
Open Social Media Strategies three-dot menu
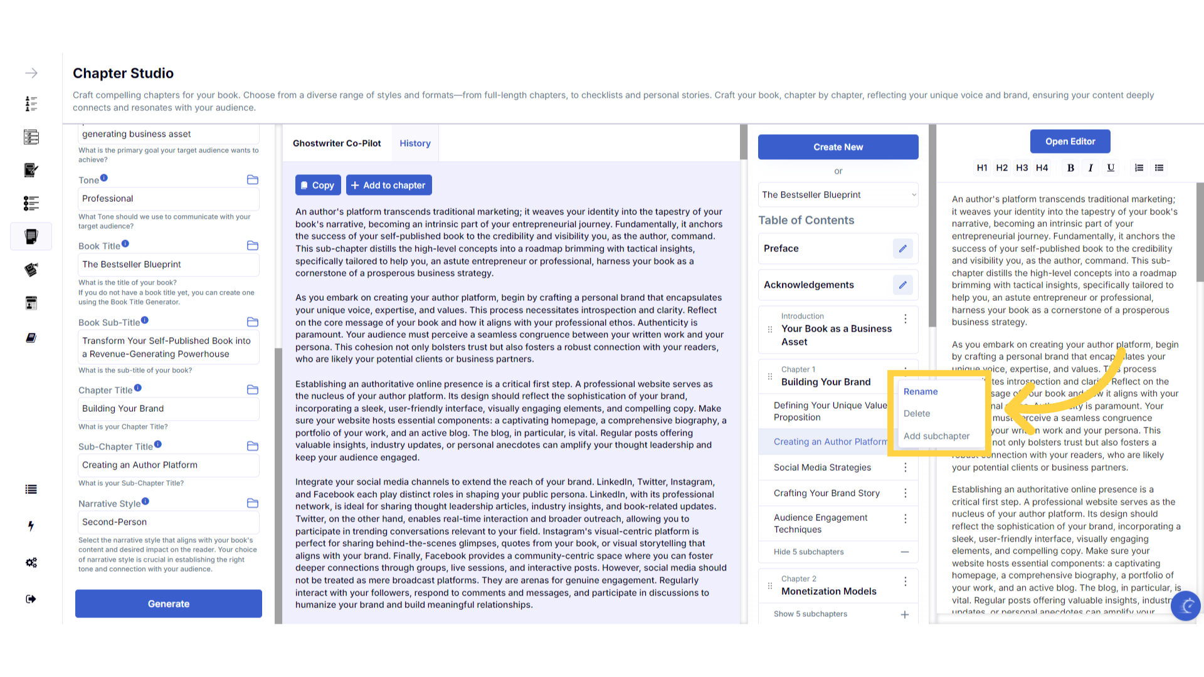pyautogui.click(x=905, y=468)
